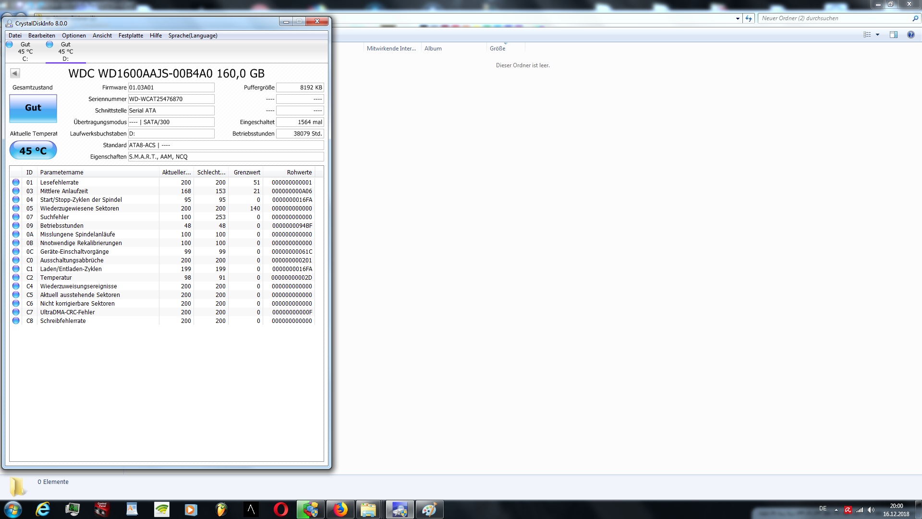Open FL Studio from the taskbar
This screenshot has width=922, height=519.
click(x=221, y=509)
